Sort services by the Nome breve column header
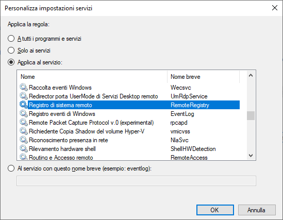 pos(204,77)
